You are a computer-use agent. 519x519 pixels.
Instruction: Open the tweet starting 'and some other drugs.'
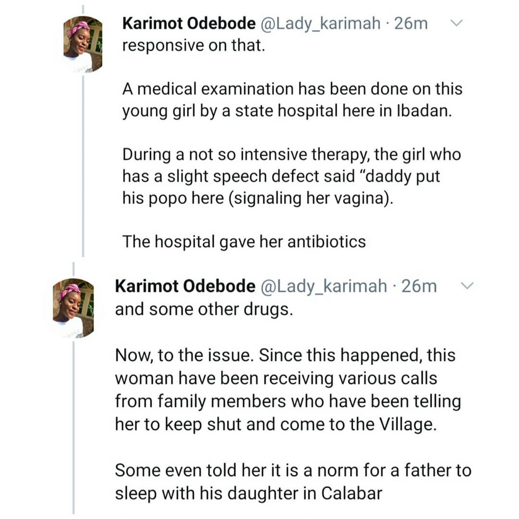coord(204,310)
